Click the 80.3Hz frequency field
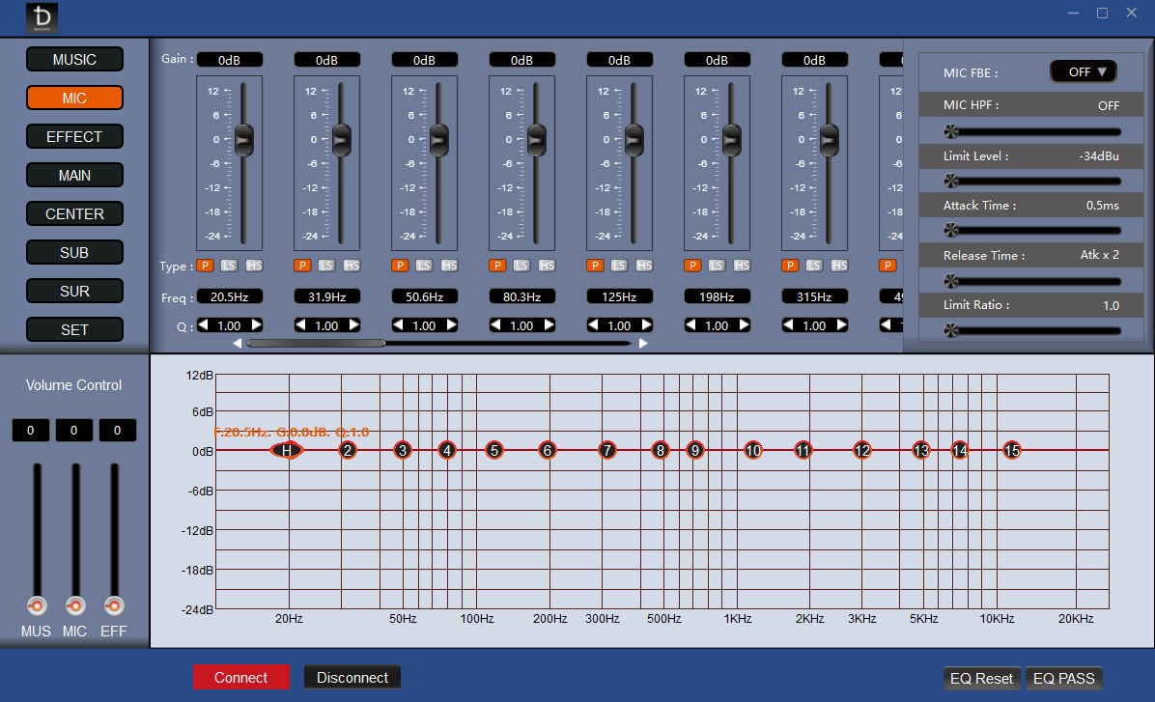This screenshot has height=702, width=1155. pyautogui.click(x=521, y=296)
